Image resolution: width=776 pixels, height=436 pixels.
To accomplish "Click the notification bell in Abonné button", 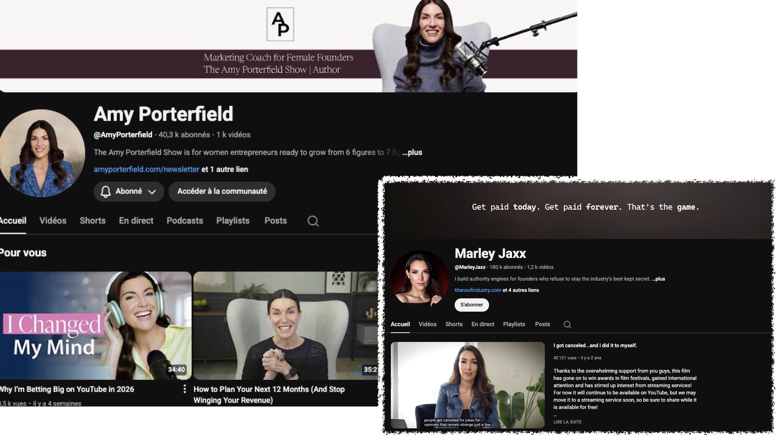I will (x=105, y=191).
